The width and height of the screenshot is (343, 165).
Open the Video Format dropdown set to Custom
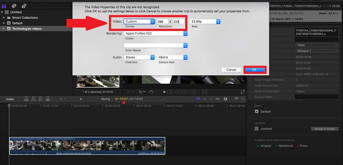[x=139, y=21]
